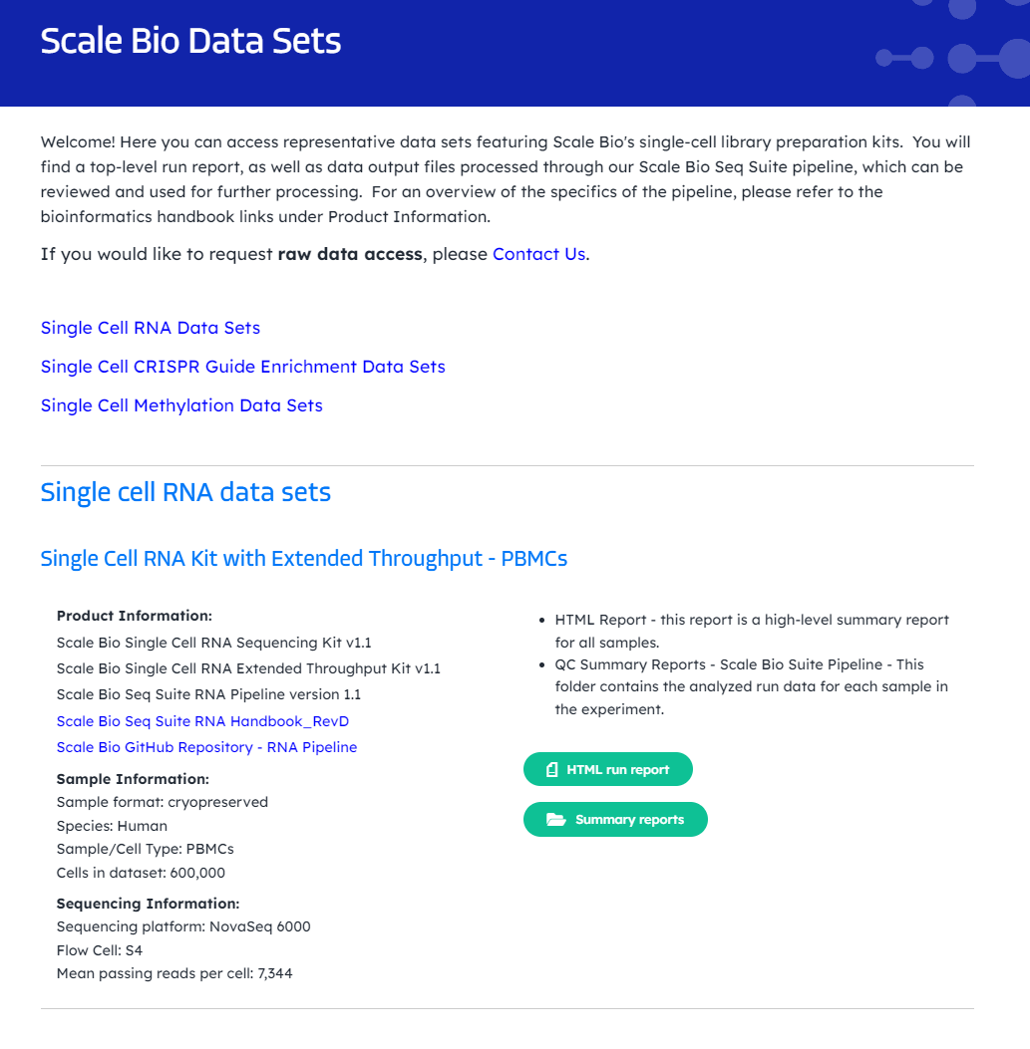Open Scale Bio Seq Suite RNA Handbook_RevD
Viewport: 1030px width, 1049px height.
coord(202,721)
